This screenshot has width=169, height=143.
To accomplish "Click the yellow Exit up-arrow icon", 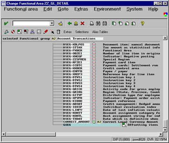I will (76, 24).
